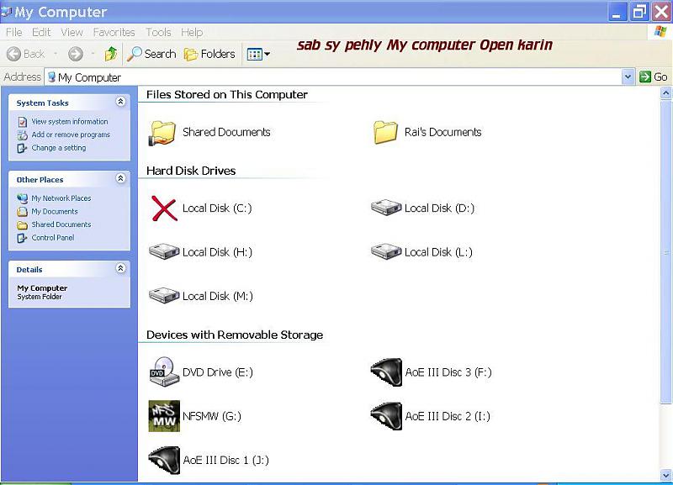Screen dimensions: 673x485
Task: Open Control Panel link
Action: click(53, 238)
